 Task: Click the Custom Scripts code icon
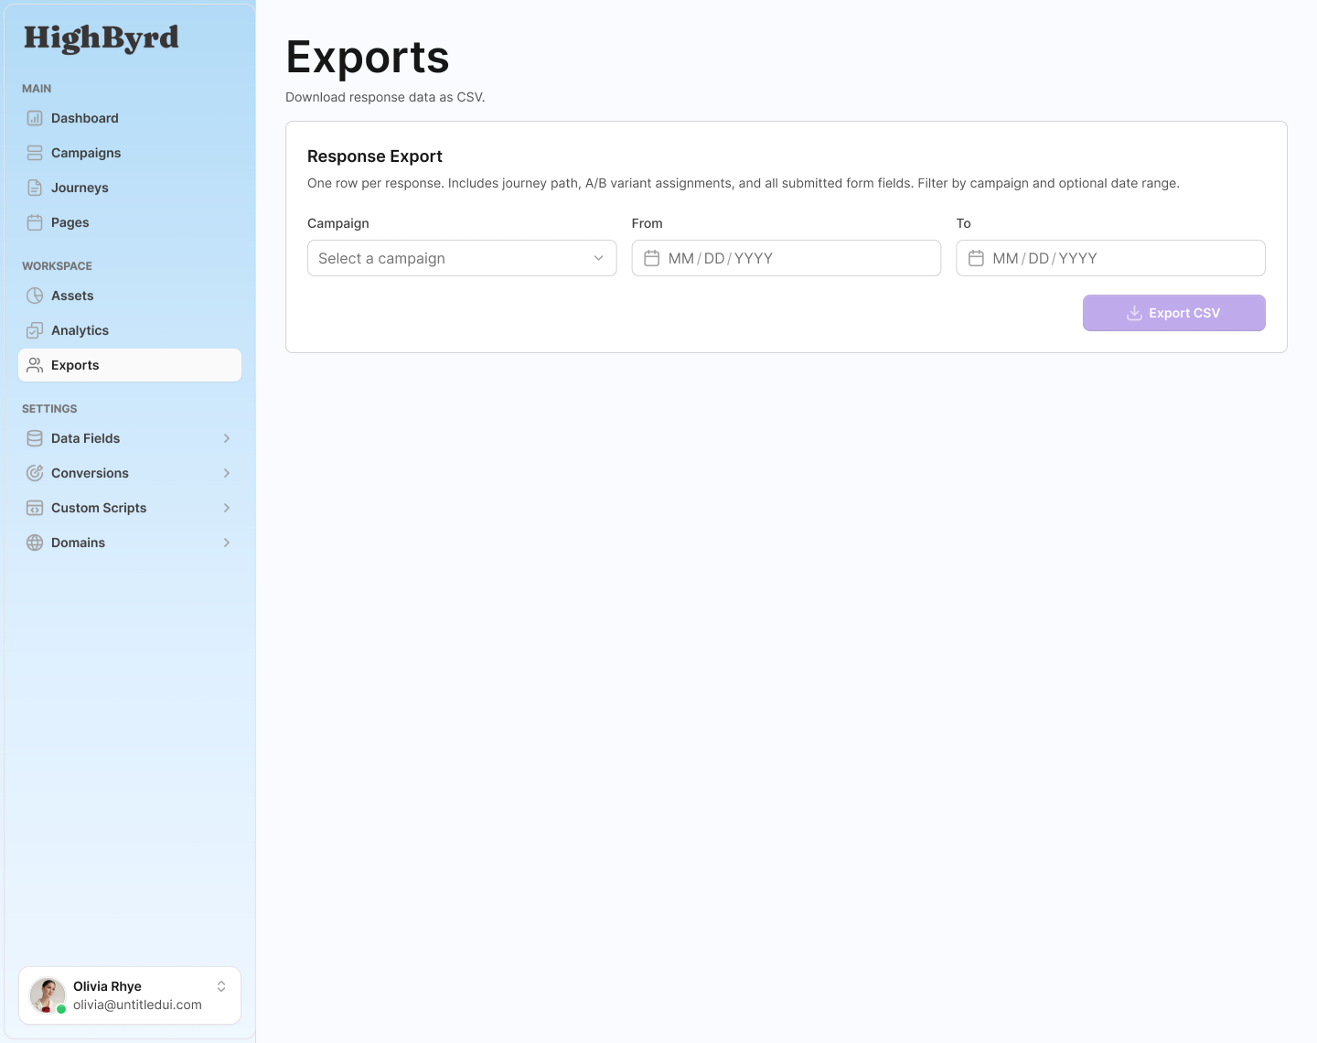point(35,508)
